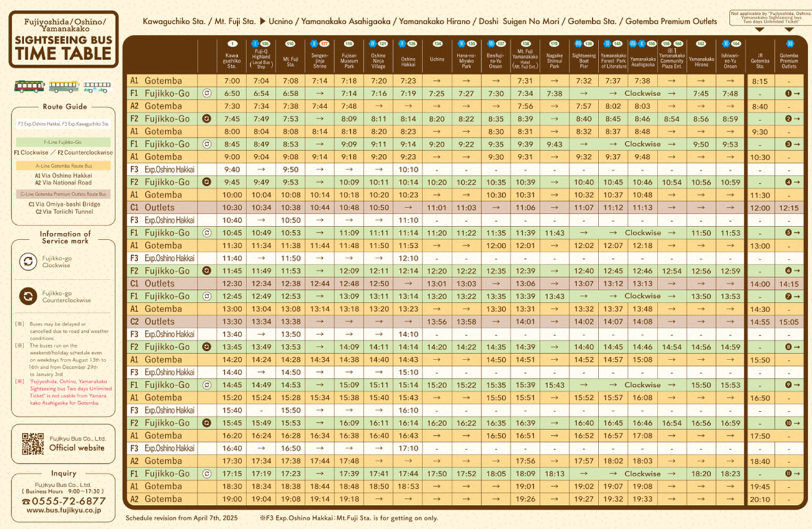Click the phone number 0555-72-6877
Screen dimensions: 812x529
point(69,500)
